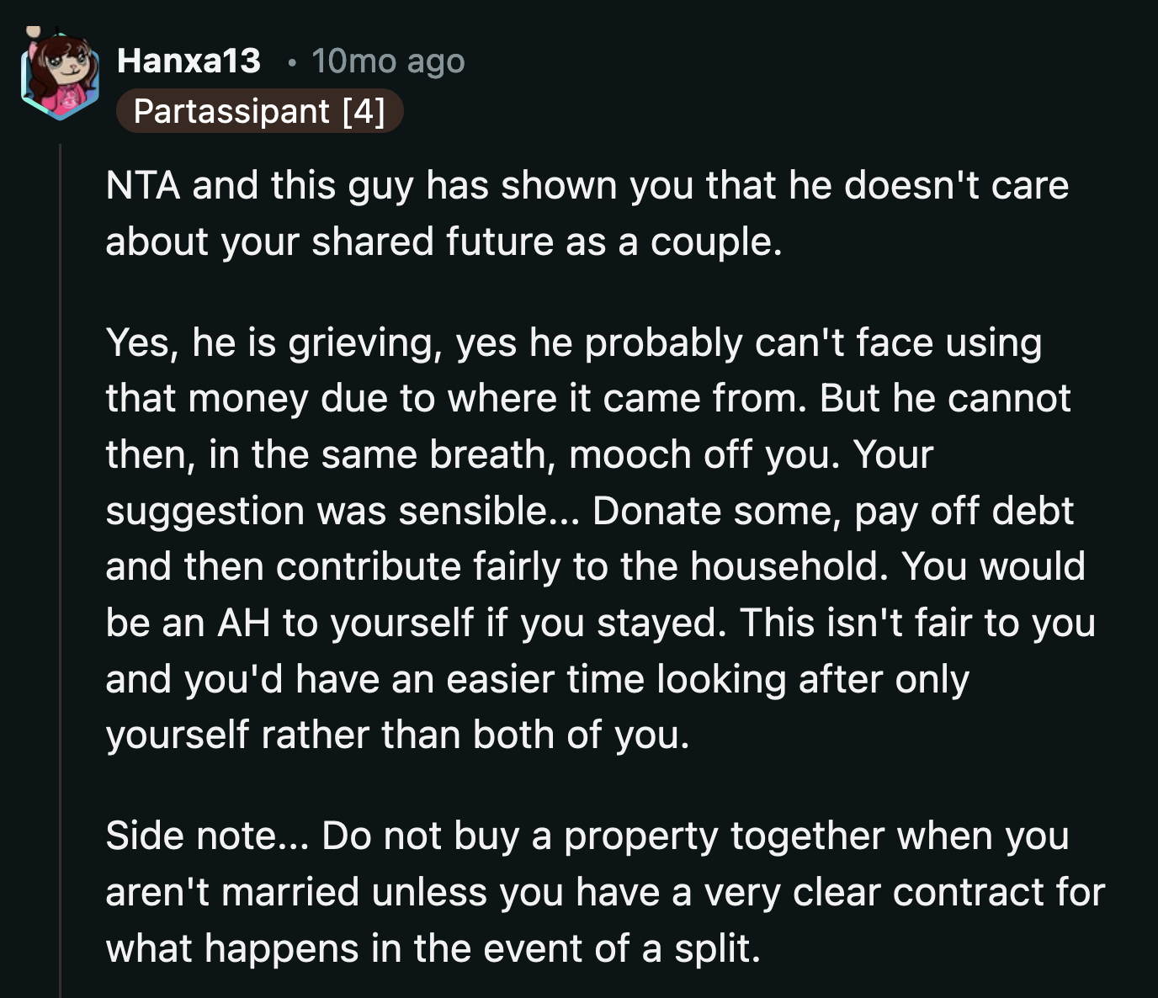Click the dot separator before the timestamp

pos(291,61)
